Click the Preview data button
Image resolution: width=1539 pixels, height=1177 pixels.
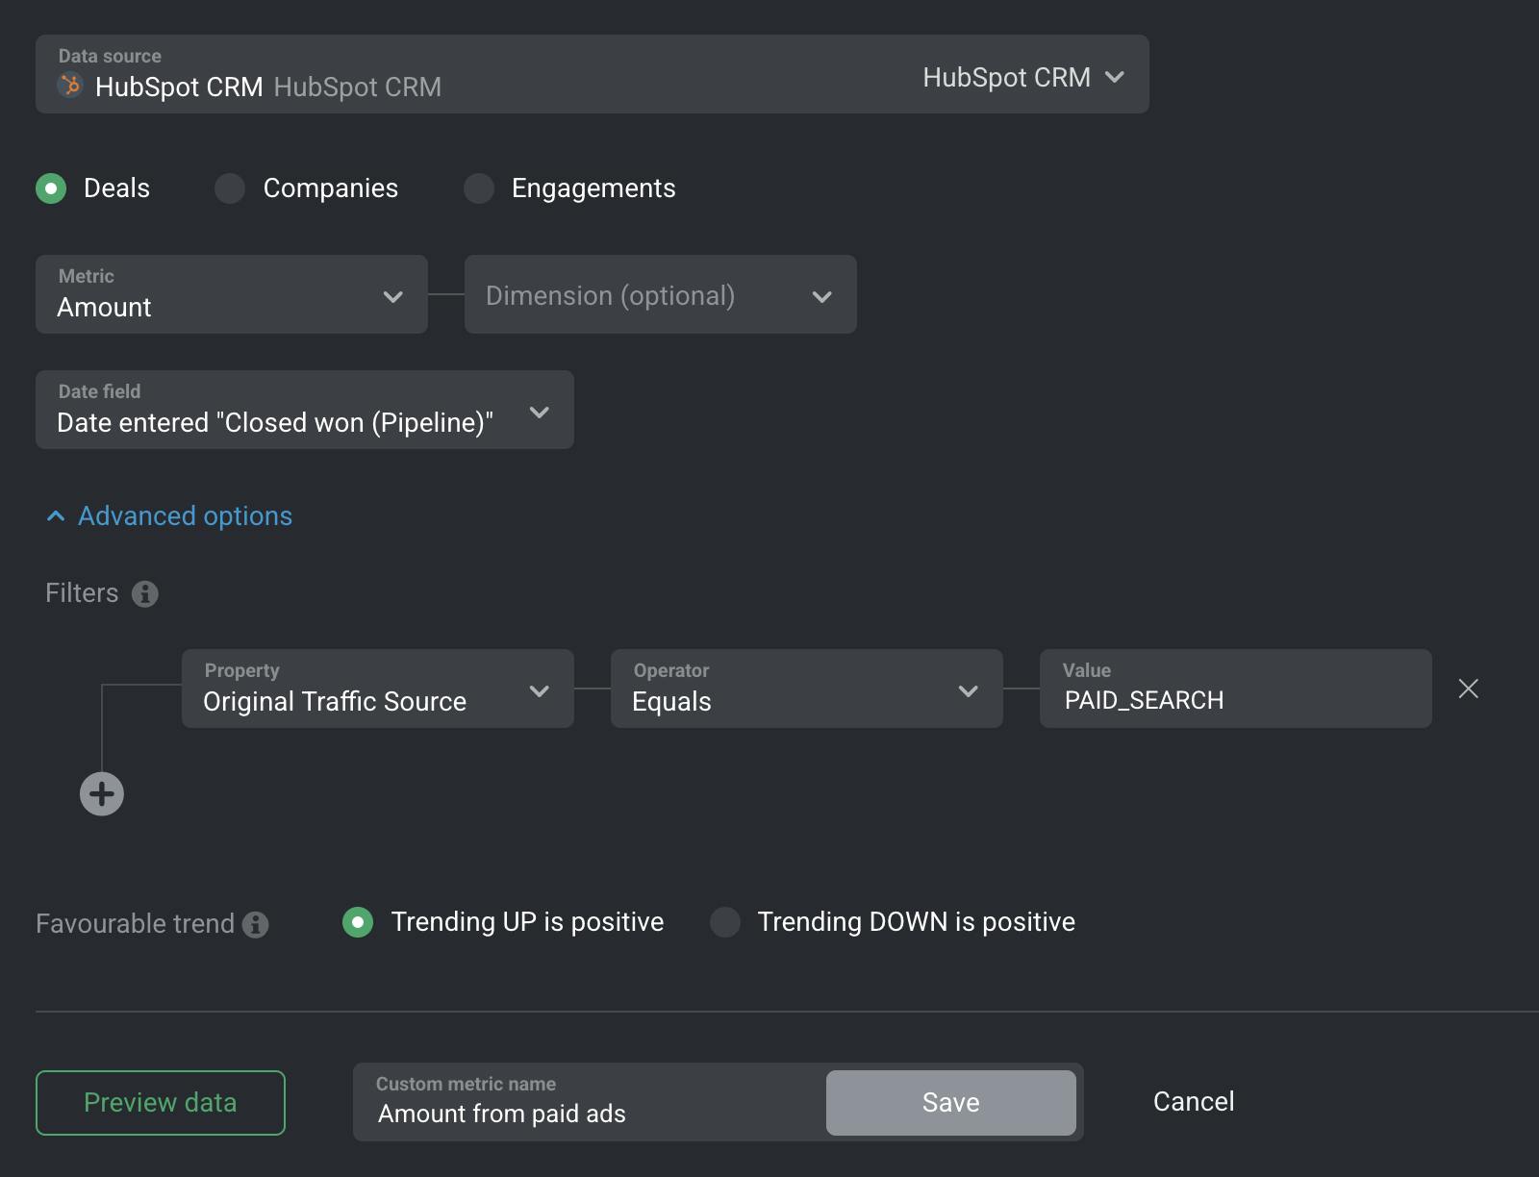[161, 1103]
